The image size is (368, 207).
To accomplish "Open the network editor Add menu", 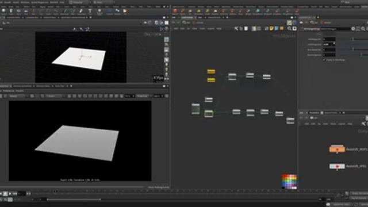I will tap(175, 28).
